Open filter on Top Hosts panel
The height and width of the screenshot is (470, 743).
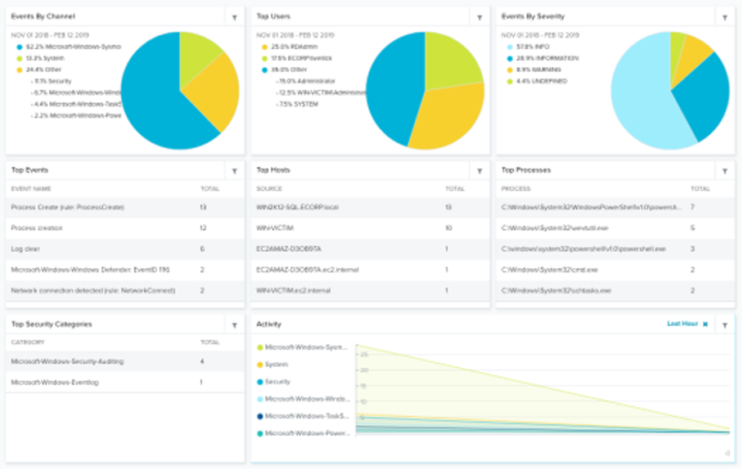[x=480, y=171]
